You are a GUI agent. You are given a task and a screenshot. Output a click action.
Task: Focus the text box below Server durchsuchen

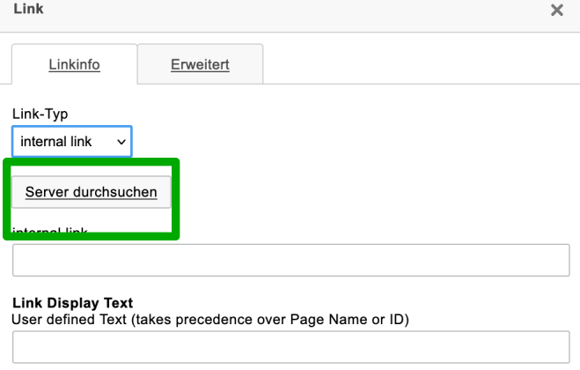click(290, 261)
